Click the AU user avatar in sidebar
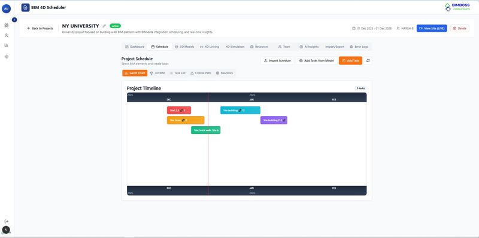479x238 pixels. 6,8
